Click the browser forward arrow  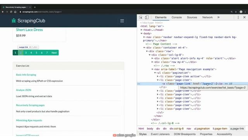pyautogui.click(x=7, y=12)
